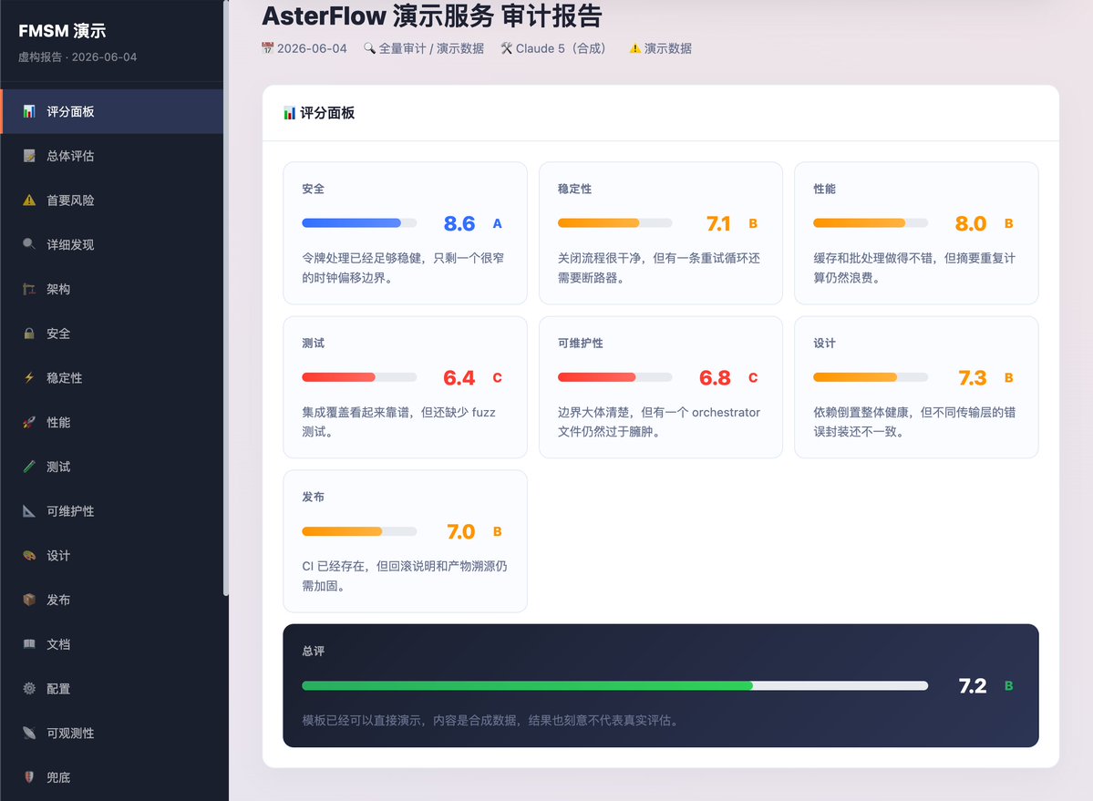Click the package box icon beside 发布
1093x801 pixels.
(x=28, y=600)
